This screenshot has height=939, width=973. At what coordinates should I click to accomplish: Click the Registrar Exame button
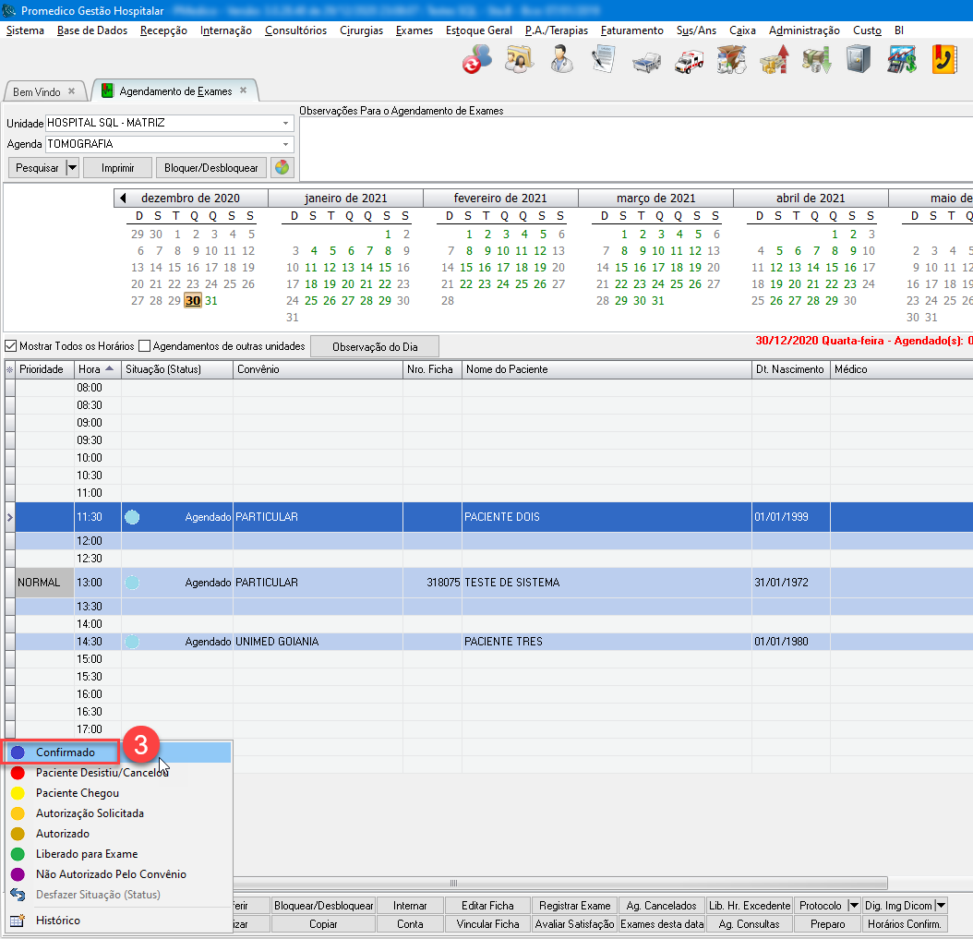[x=574, y=906]
